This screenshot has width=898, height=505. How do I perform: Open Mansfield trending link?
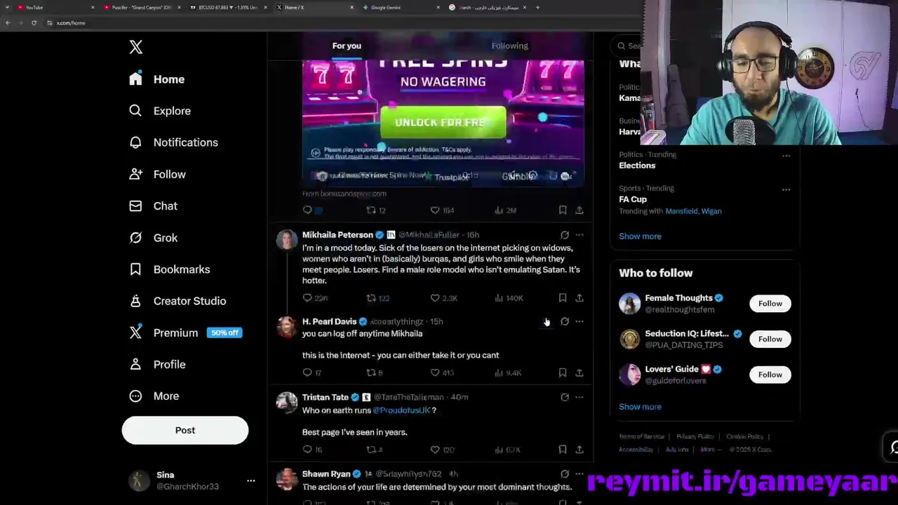tap(681, 211)
